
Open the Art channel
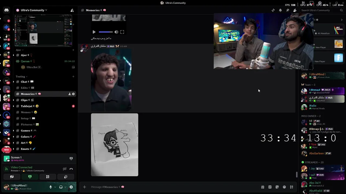pos(45,143)
